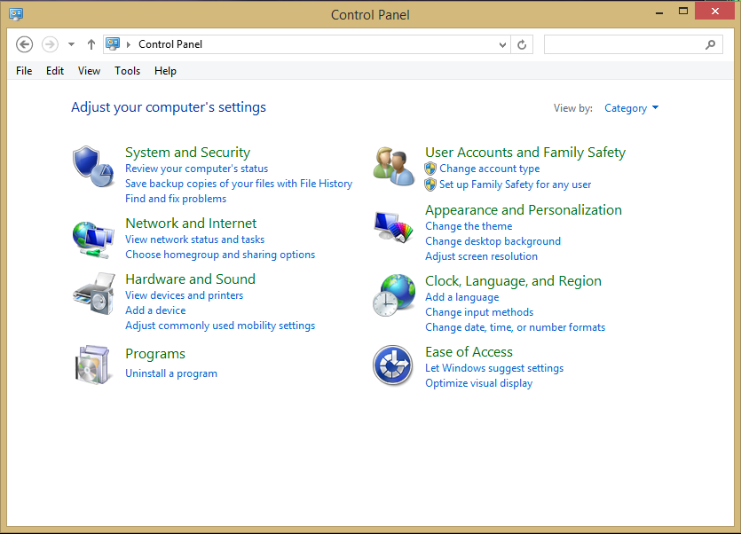Click Change input methods
Screen dimensions: 741x534
479,312
